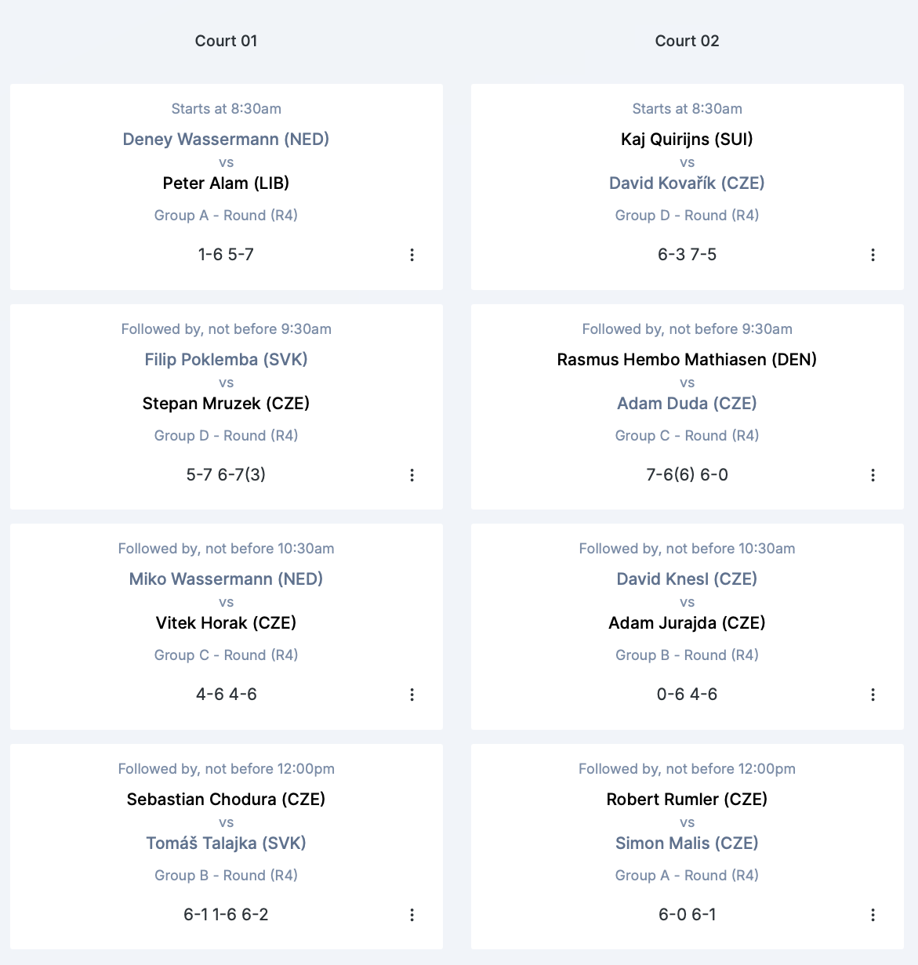Open kebab menu for Mathiasen vs Duda match
The image size is (918, 965).
point(873,475)
